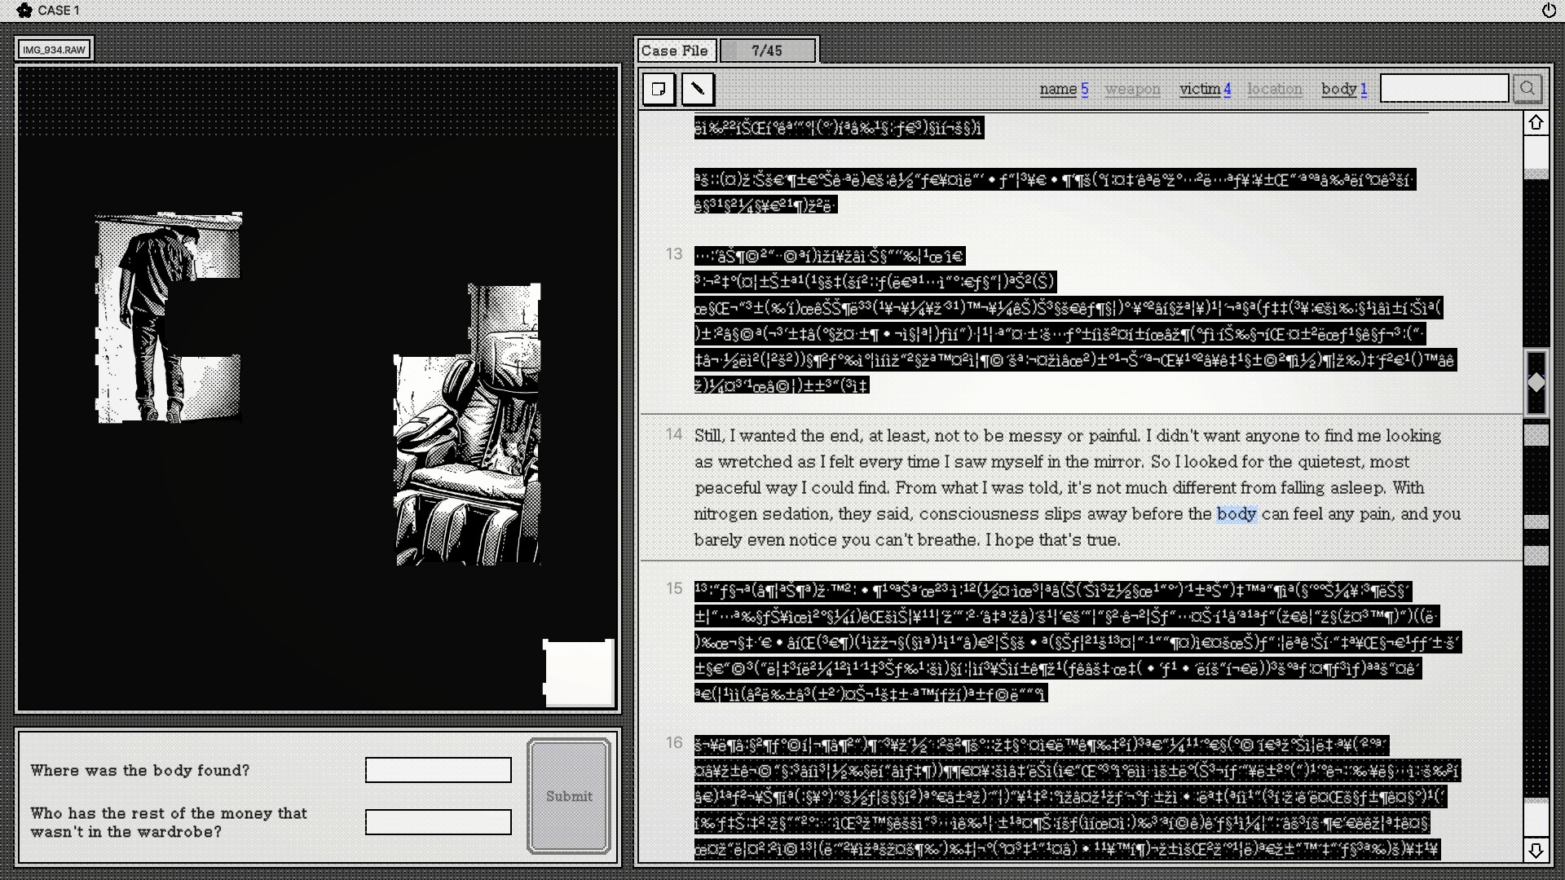The height and width of the screenshot is (880, 1565).
Task: Click the scroll down arrow of case file
Action: [1536, 851]
